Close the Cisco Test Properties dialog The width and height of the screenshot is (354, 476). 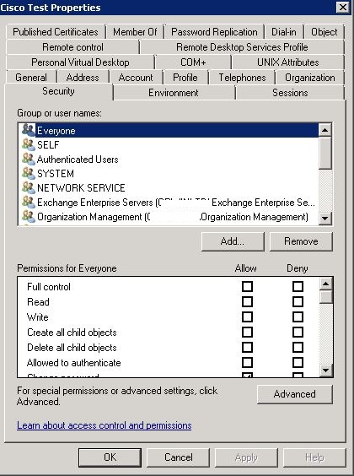[343, 7]
